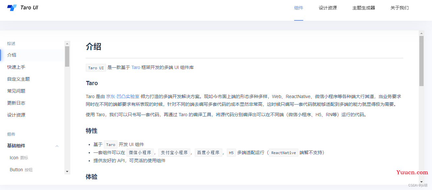Open the Icon 图标 component page
Image resolution: width=432 pixels, height=190 pixels.
[x=19, y=158]
